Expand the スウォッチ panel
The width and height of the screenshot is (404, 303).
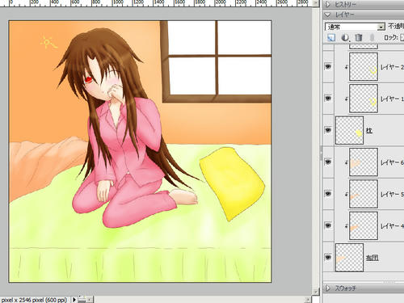(x=328, y=288)
